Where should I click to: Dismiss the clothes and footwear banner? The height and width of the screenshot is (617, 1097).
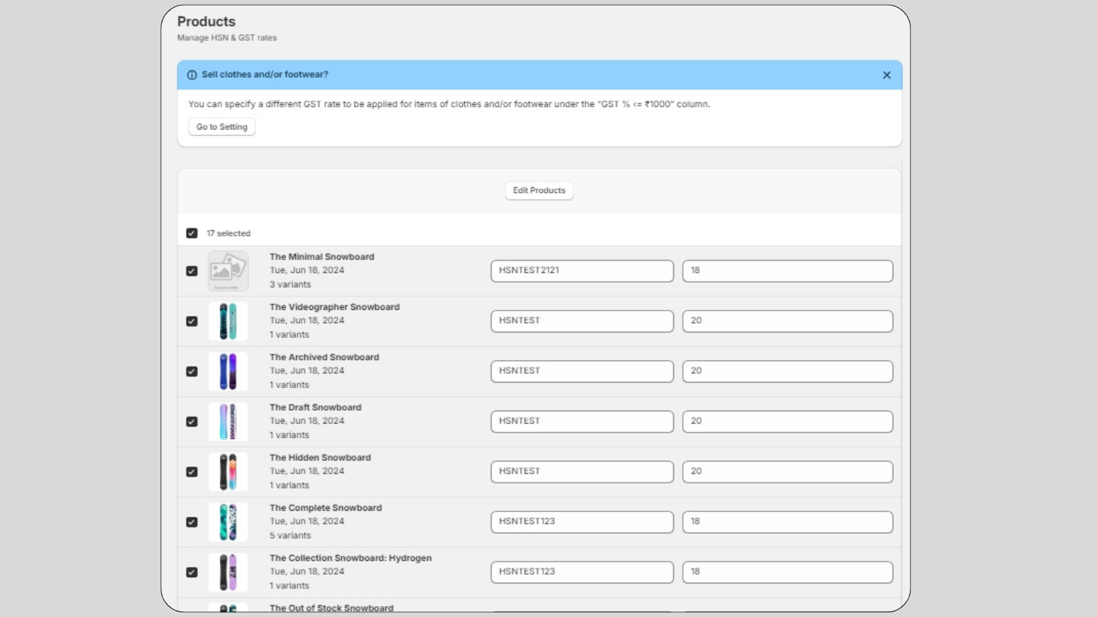(x=887, y=75)
